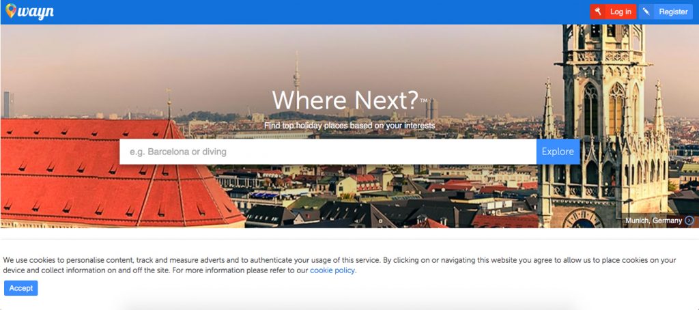Click the WAYN map pin logo icon
This screenshot has width=699, height=310.
coord(11,10)
